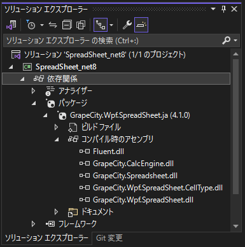Collapse the GrapeCity.Wpf.SpreadSheet.ja package node
The width and height of the screenshot is (245, 247).
pyautogui.click(x=45, y=116)
